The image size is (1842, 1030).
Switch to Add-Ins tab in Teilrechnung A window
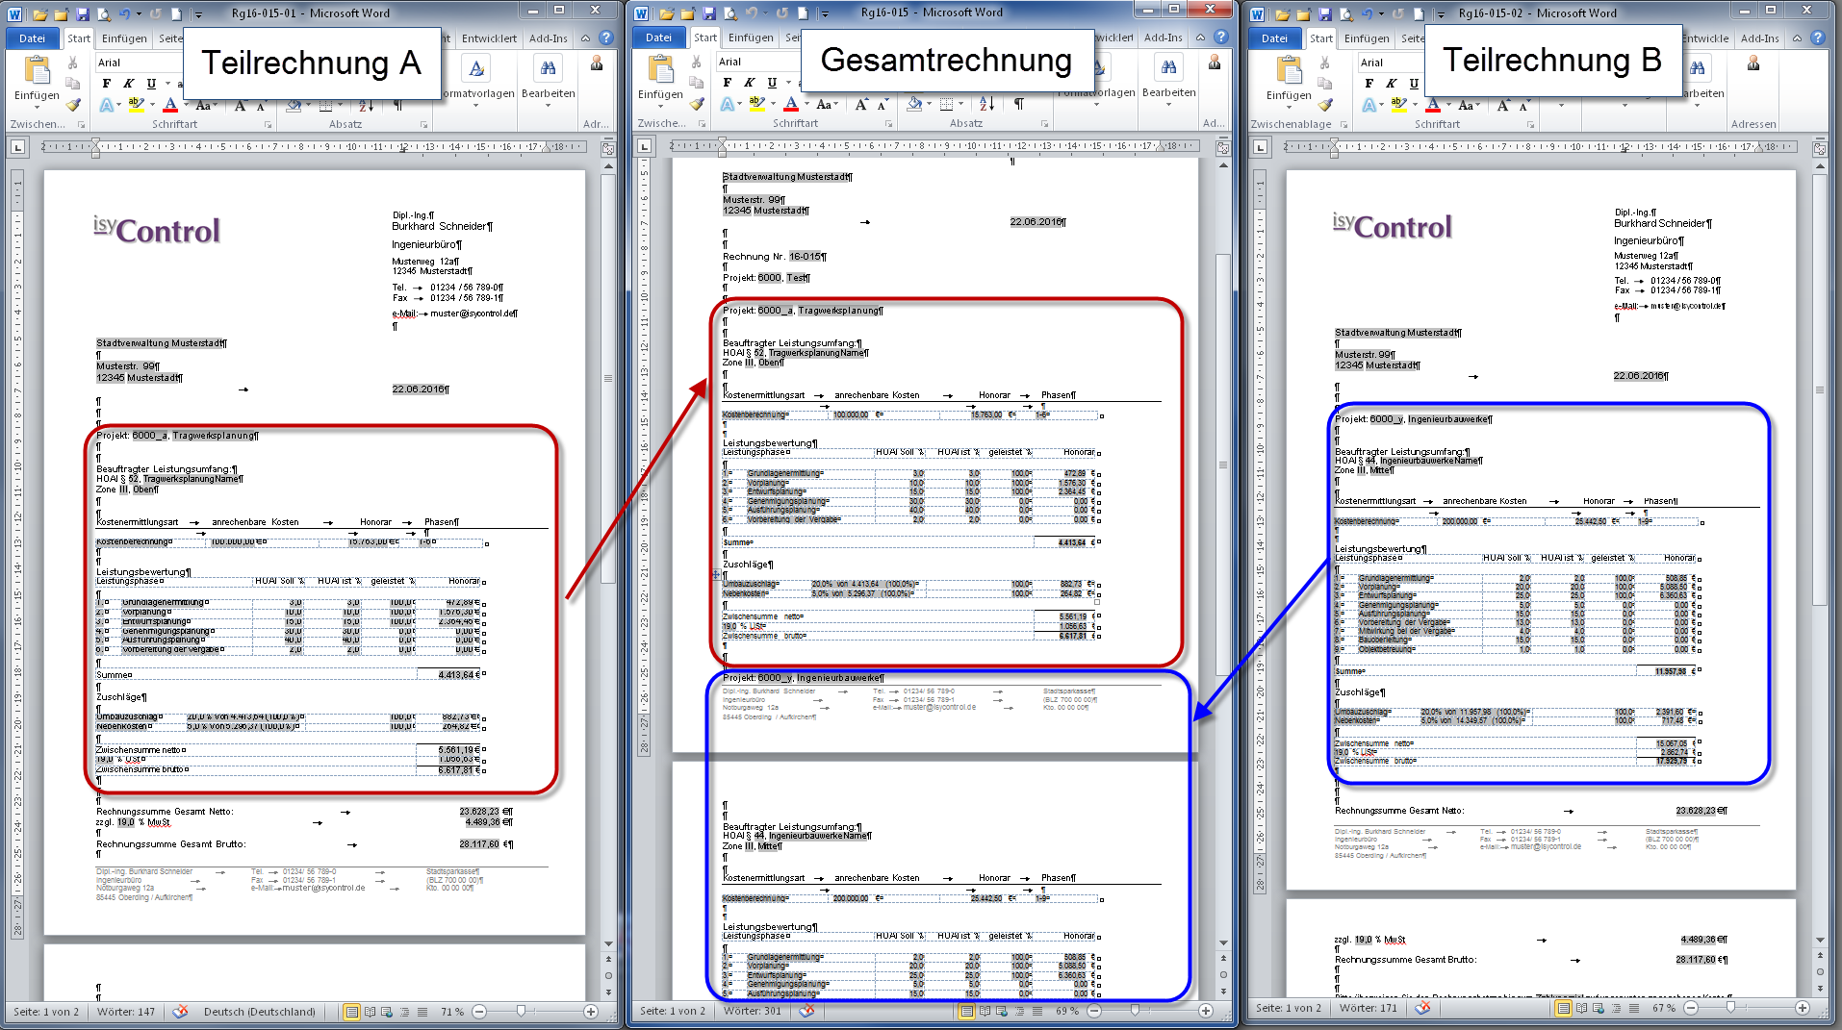tap(548, 38)
